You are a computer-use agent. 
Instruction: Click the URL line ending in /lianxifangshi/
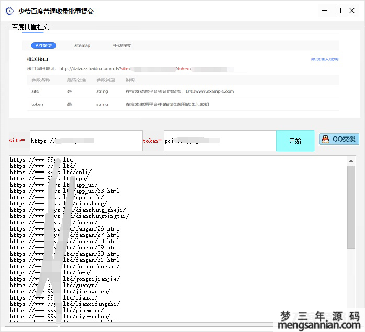click(x=65, y=304)
